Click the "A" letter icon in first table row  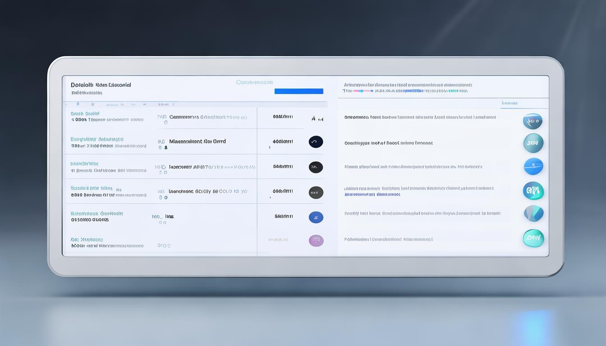pos(314,119)
